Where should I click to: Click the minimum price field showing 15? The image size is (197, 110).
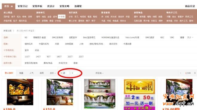64,73
